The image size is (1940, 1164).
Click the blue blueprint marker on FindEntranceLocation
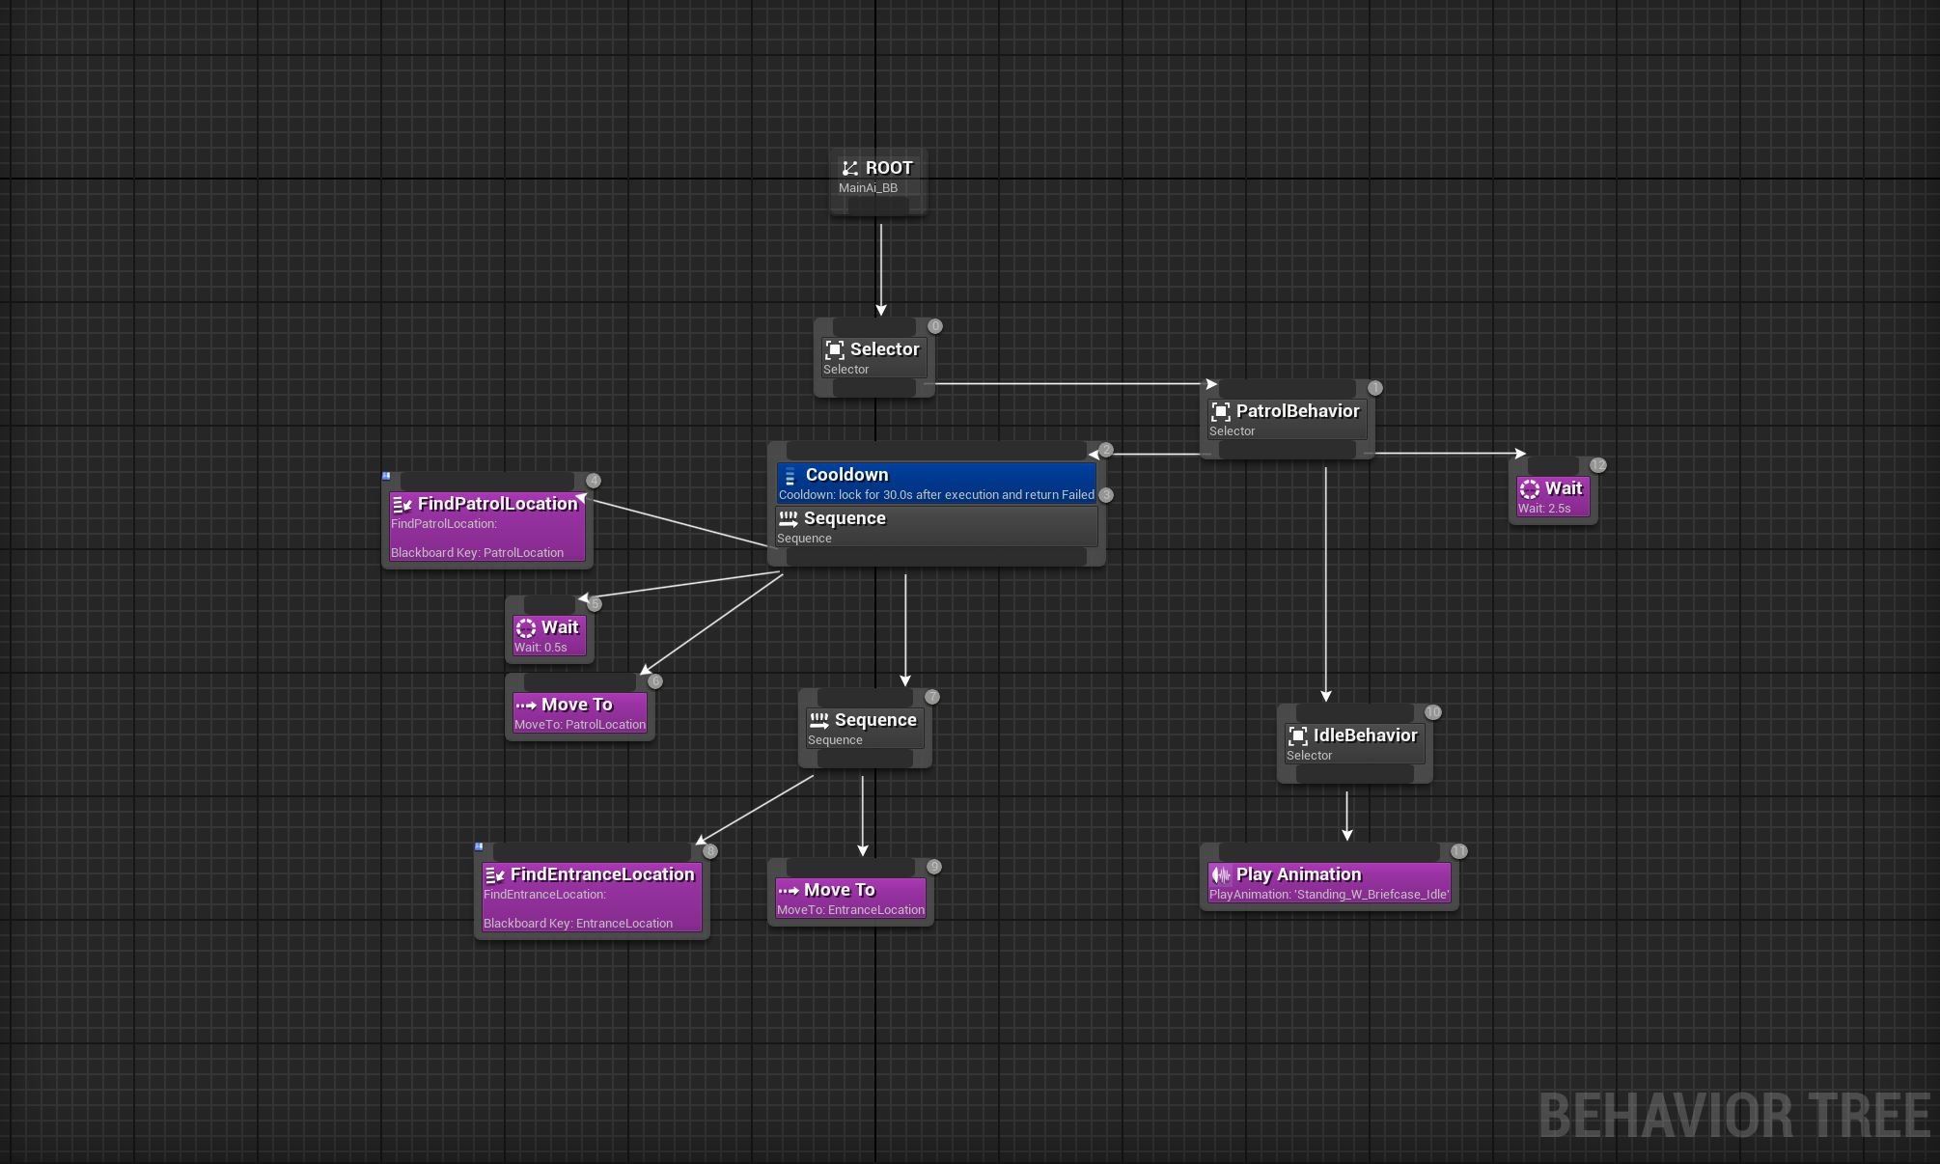pyautogui.click(x=479, y=846)
